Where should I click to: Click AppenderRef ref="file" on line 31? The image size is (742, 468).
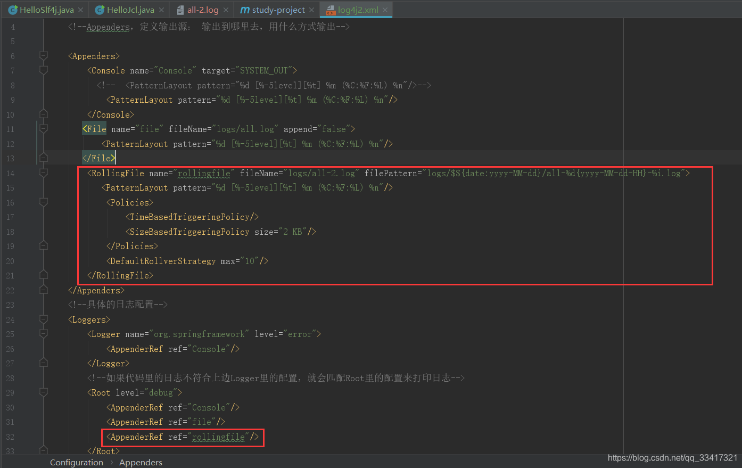click(166, 422)
